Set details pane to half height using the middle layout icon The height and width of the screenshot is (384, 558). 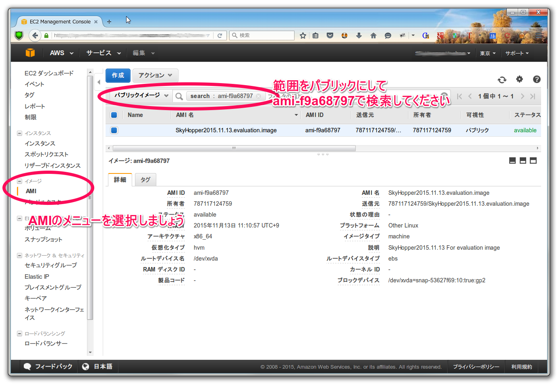point(523,161)
